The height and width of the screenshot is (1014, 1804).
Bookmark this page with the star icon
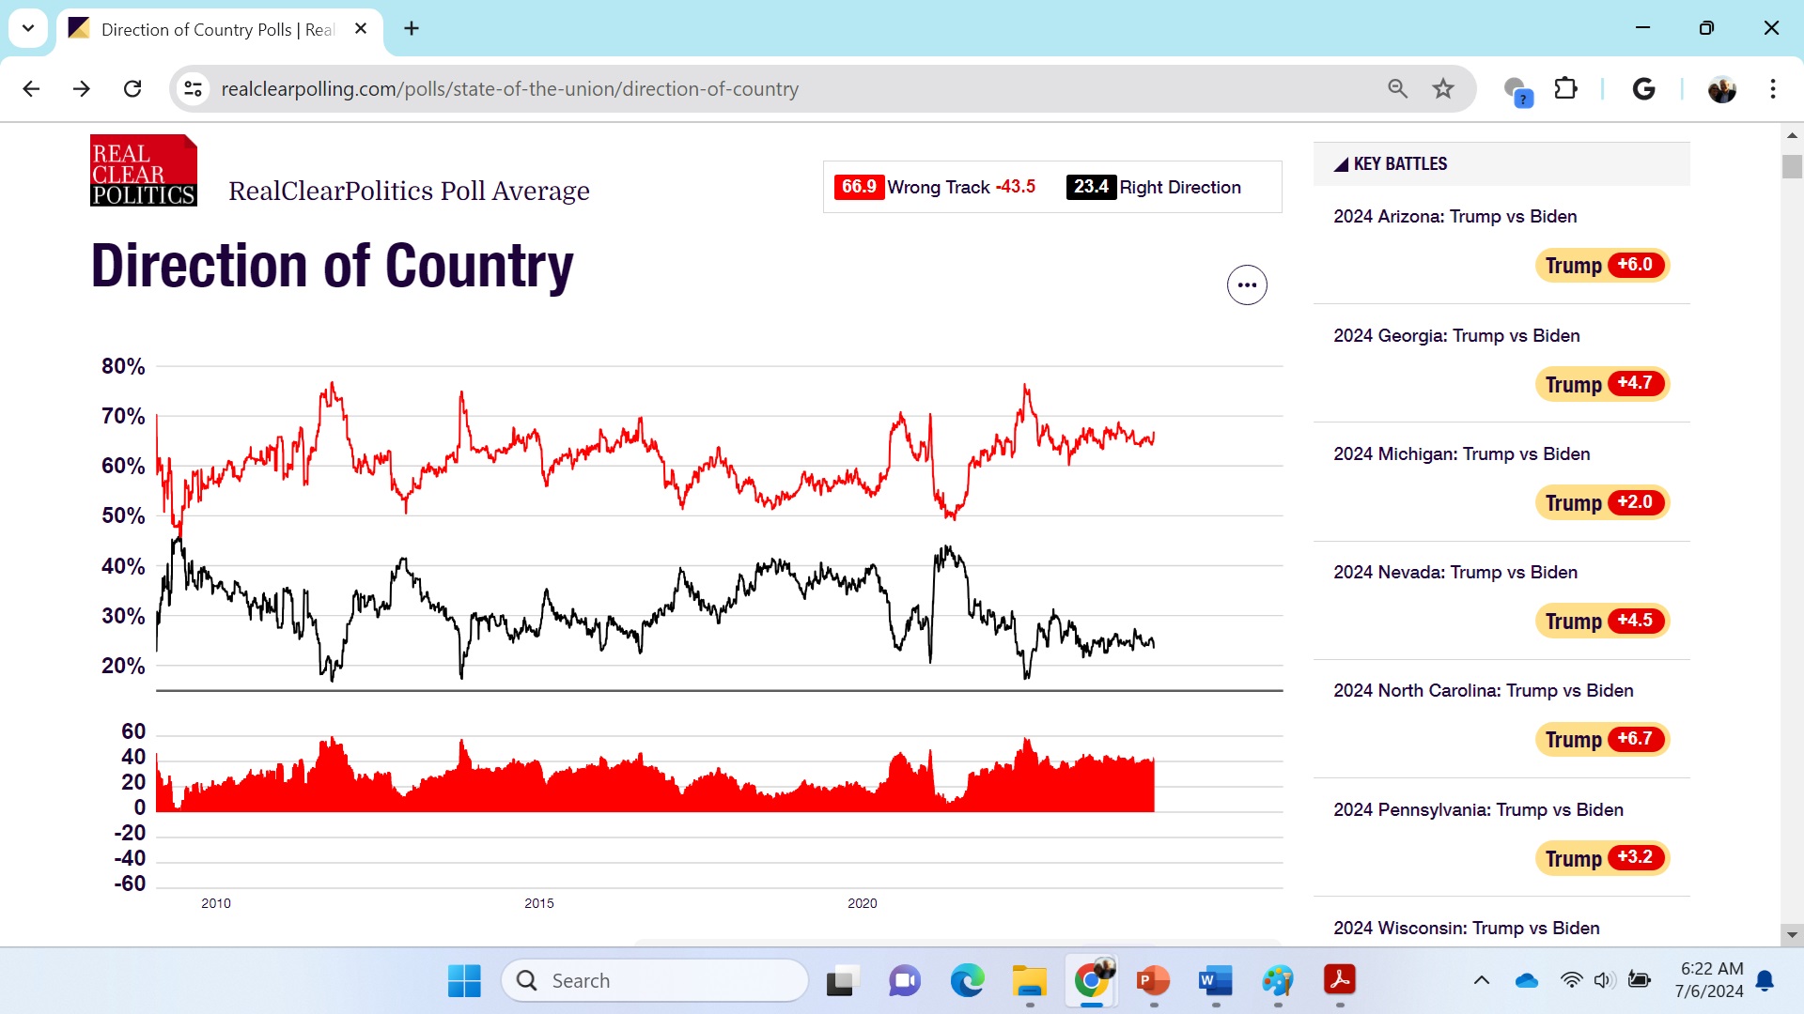(1442, 89)
